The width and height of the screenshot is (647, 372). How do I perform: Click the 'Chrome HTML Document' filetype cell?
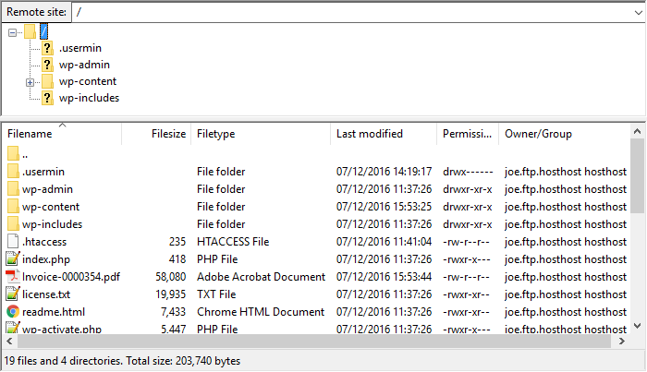tap(261, 312)
